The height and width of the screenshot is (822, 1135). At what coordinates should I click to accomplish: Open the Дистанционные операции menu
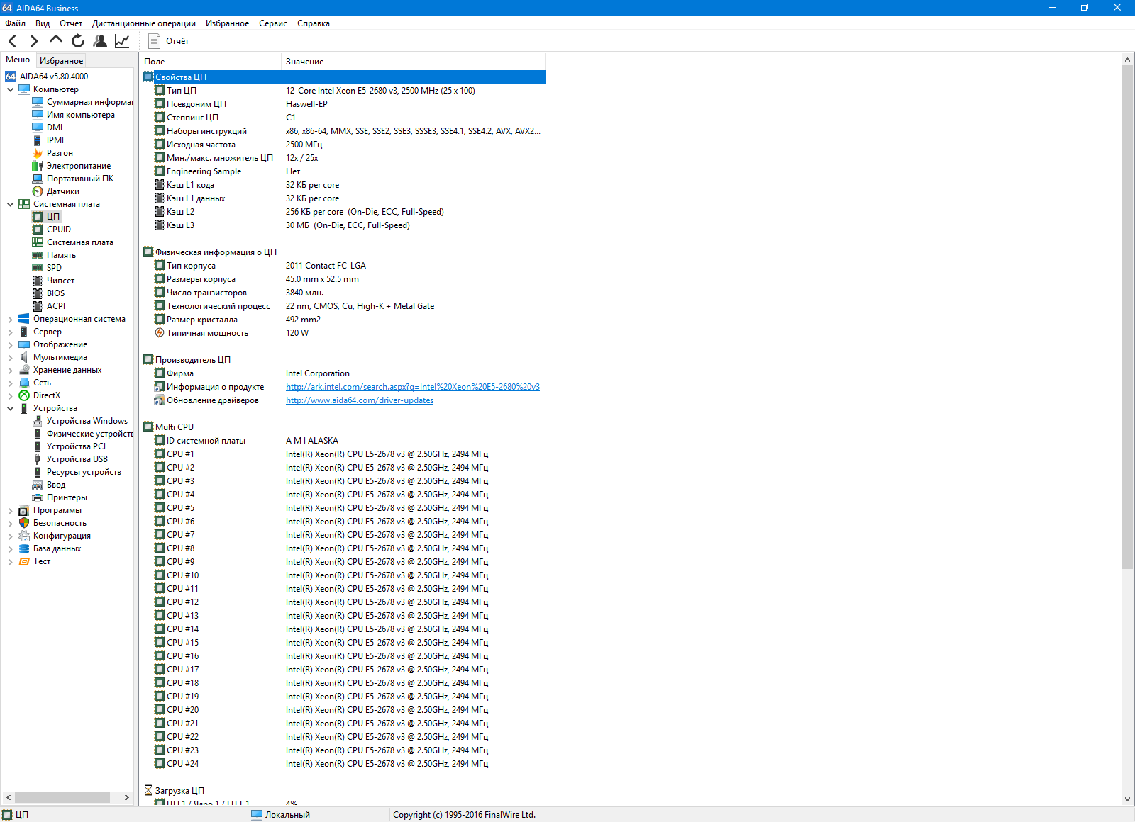click(x=144, y=23)
